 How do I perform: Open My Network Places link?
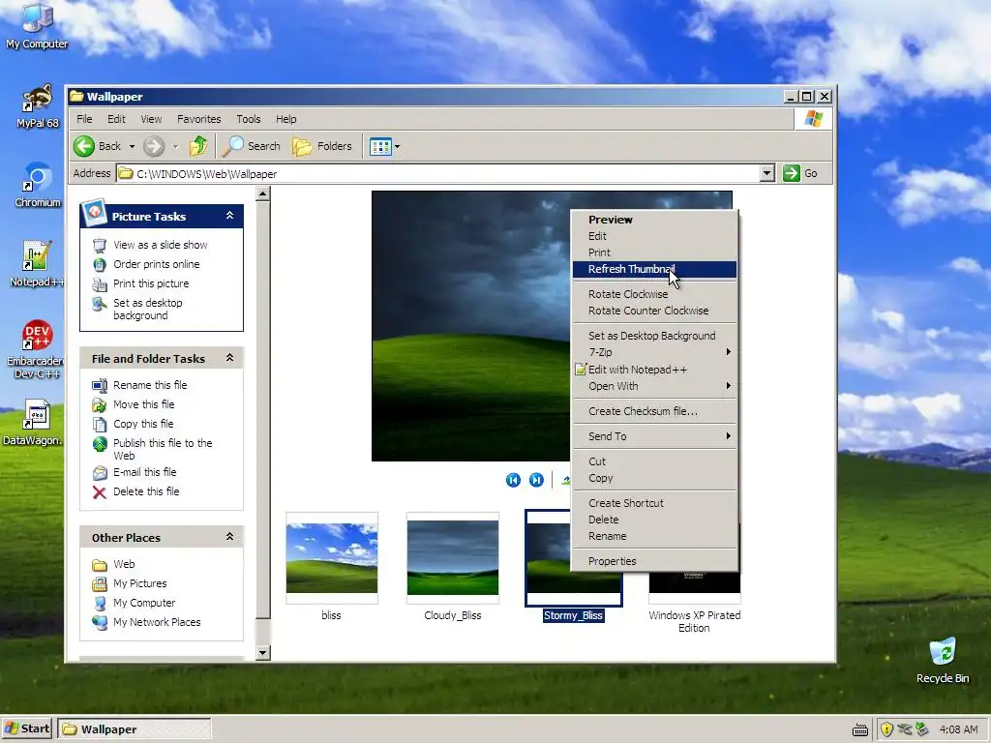157,622
